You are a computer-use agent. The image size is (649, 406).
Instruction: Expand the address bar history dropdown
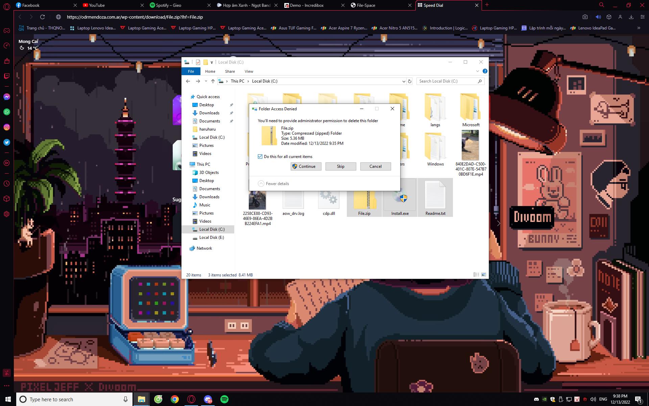404,81
